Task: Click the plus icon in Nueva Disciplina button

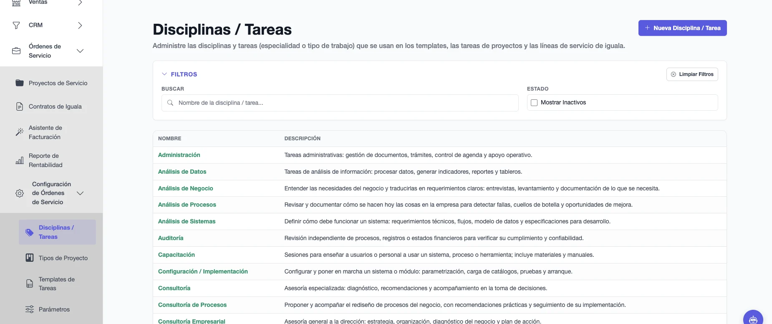Action: coord(648,28)
